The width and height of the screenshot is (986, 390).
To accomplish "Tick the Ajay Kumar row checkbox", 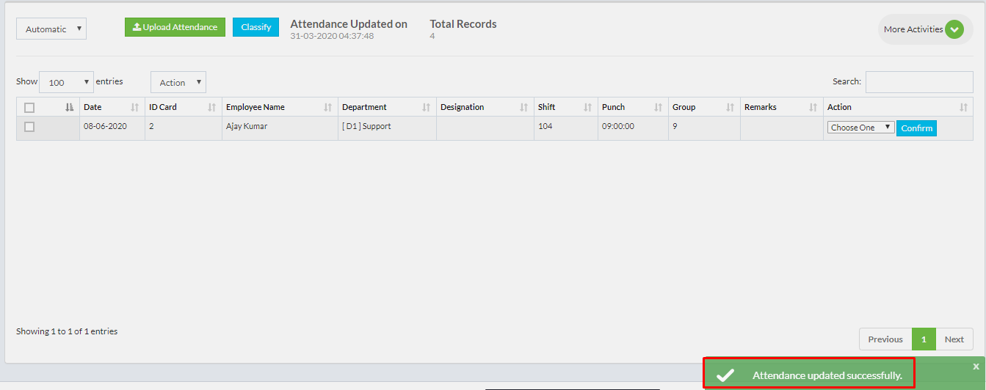I will [x=29, y=127].
